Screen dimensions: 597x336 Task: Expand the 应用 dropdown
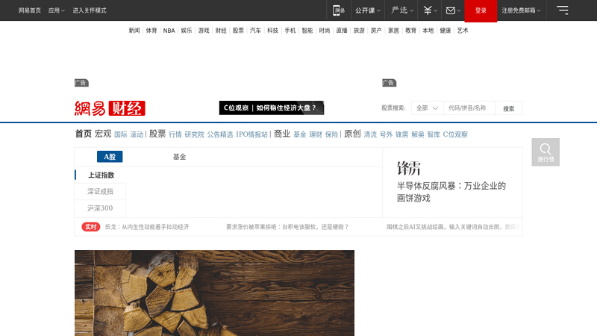click(57, 10)
